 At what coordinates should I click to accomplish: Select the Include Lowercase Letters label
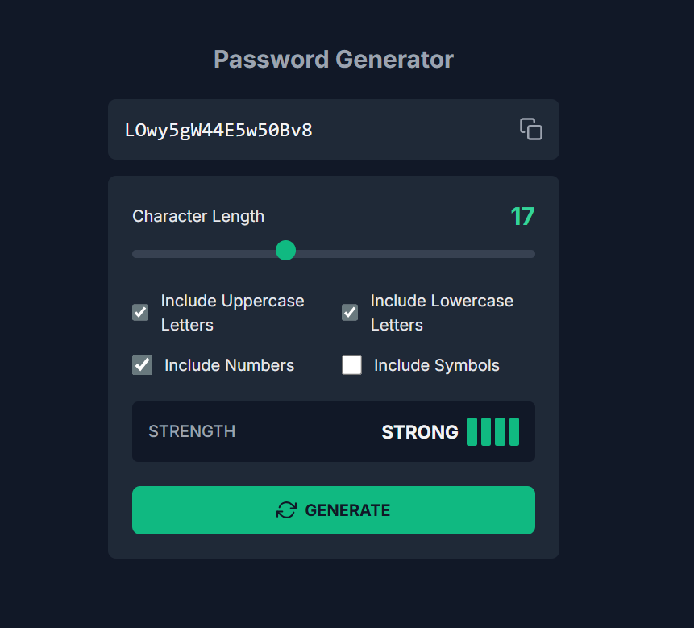[x=441, y=312]
